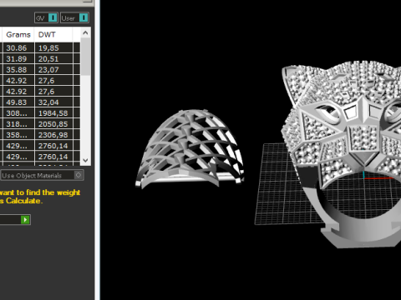Click the weight table scrollbar thumb
Viewport: 401px width, 300px height.
(x=85, y=57)
